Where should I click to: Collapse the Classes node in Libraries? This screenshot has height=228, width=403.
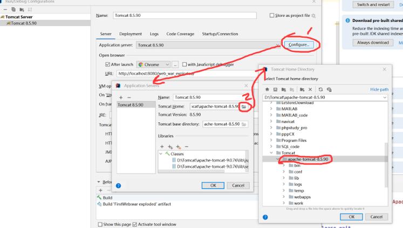(161, 154)
